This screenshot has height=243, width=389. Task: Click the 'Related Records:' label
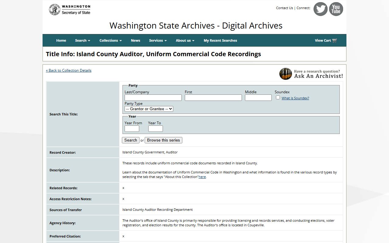pyautogui.click(x=64, y=188)
